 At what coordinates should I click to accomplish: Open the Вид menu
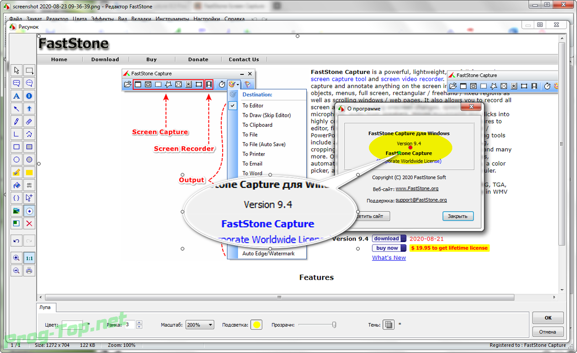coord(123,19)
